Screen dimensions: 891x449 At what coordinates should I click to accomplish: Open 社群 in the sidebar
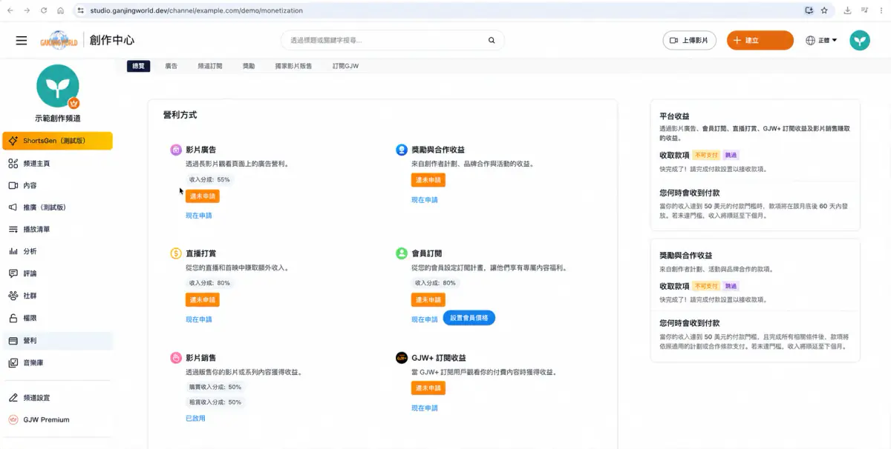[x=57, y=296]
